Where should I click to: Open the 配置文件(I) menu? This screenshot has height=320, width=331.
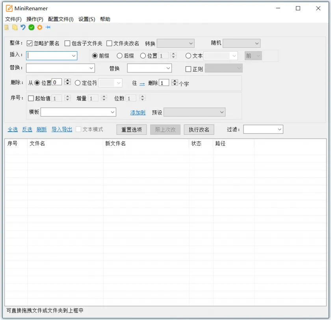[61, 19]
